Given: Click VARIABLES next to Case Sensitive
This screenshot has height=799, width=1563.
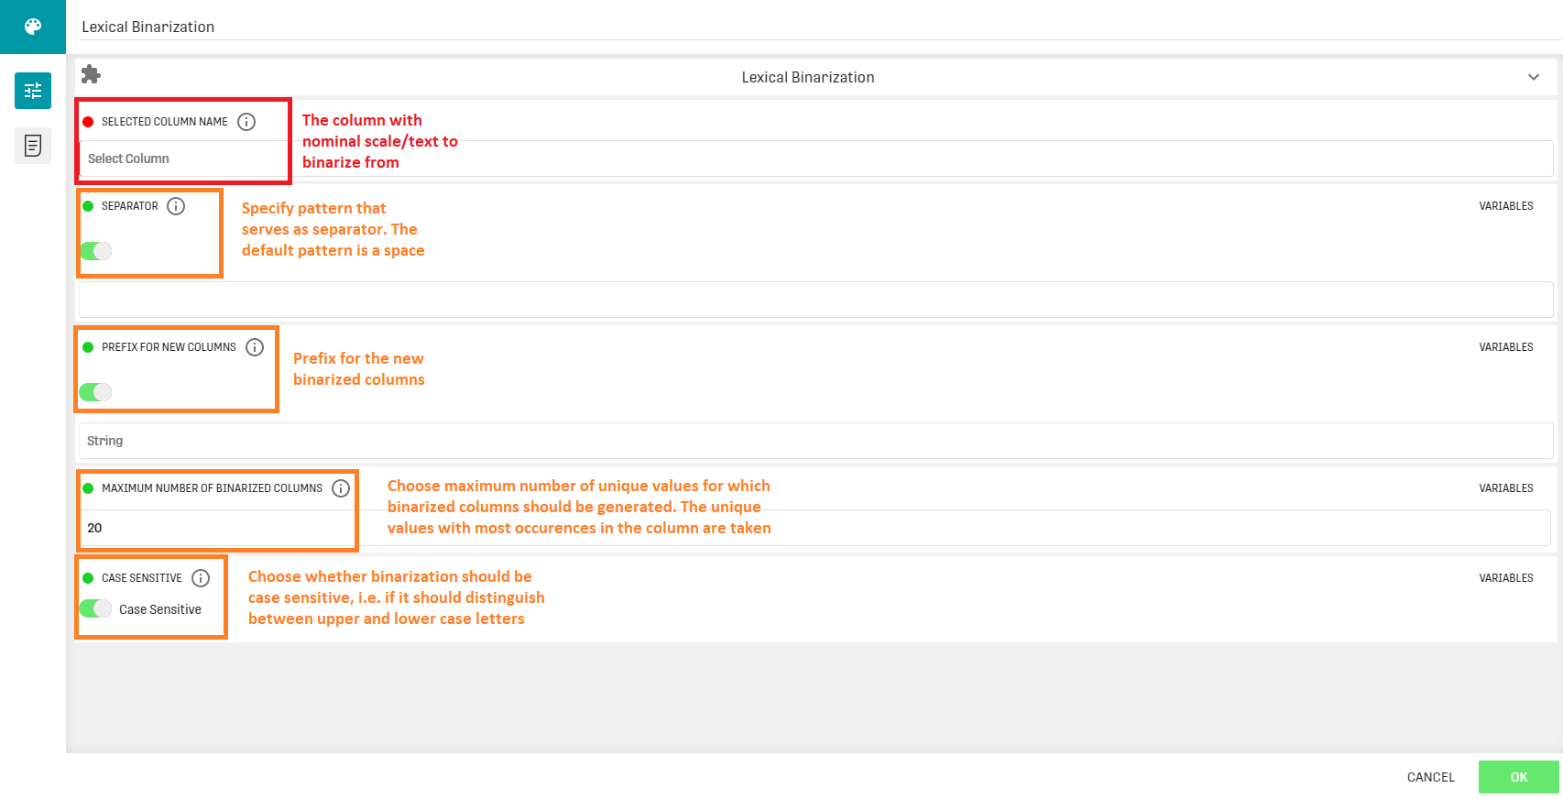Looking at the screenshot, I should 1505,578.
